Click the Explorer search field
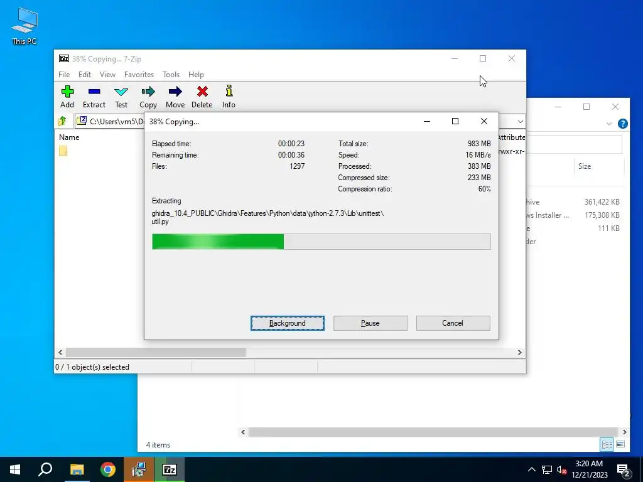This screenshot has width=643, height=482. tap(574, 144)
